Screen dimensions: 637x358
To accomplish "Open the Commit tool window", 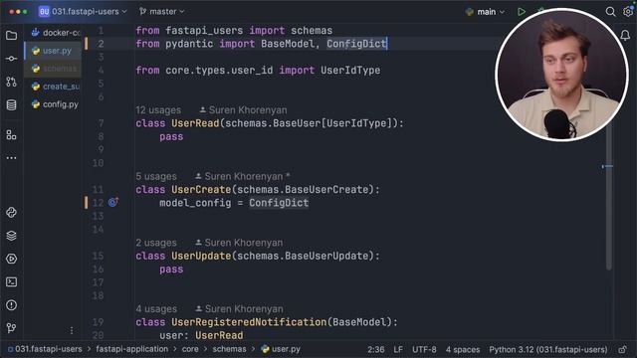I will tap(11, 59).
